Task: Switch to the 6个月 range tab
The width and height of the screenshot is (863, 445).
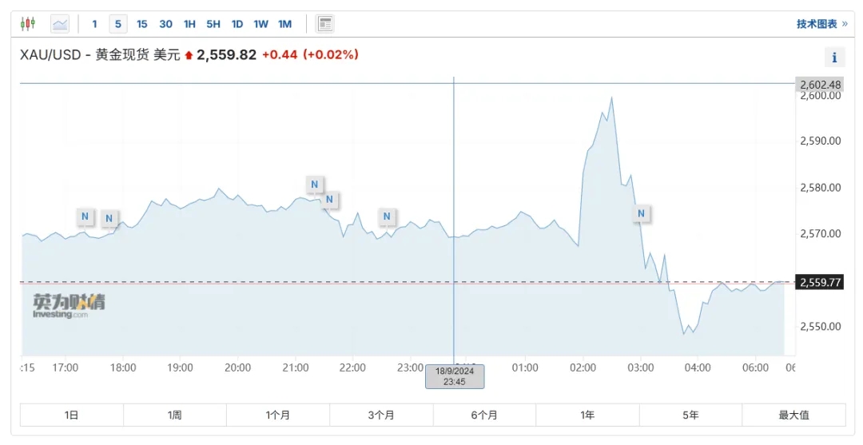Action: click(484, 415)
